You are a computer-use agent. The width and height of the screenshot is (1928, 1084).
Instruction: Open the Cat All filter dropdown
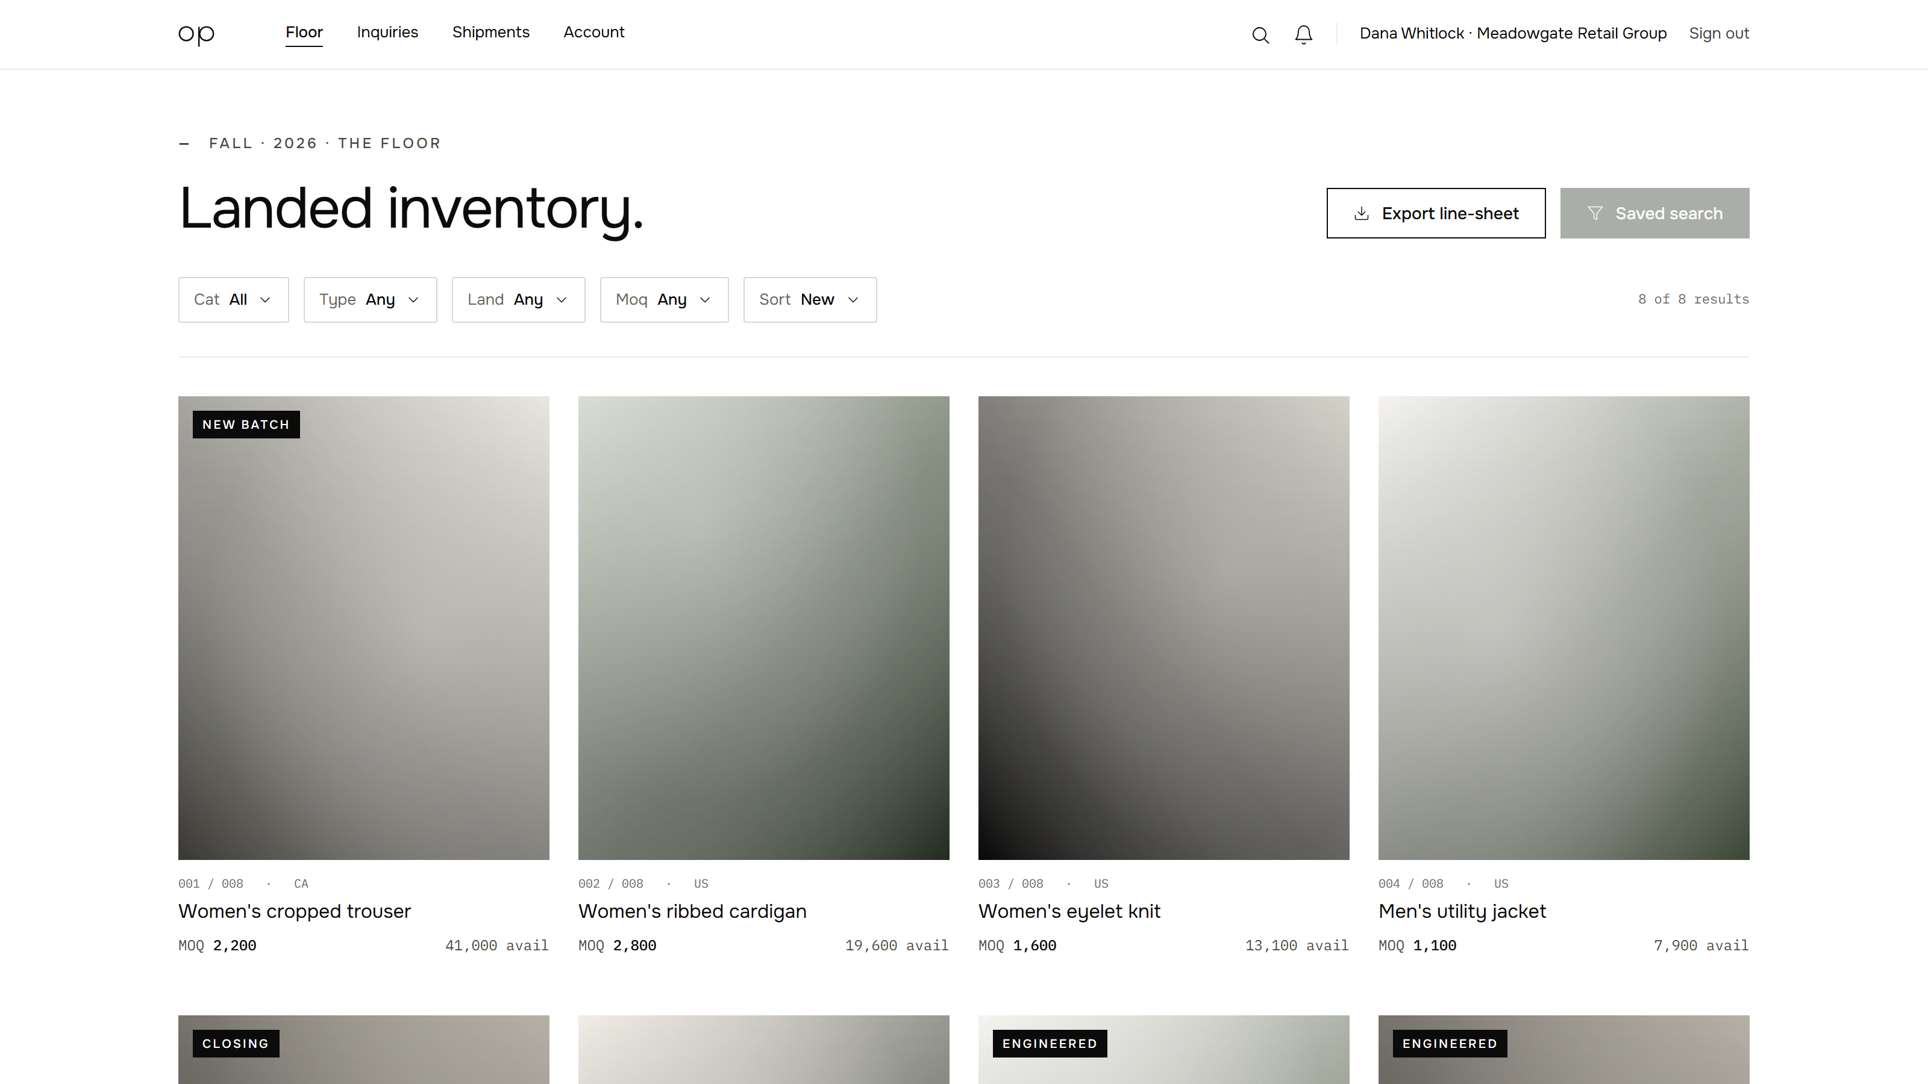pyautogui.click(x=234, y=300)
